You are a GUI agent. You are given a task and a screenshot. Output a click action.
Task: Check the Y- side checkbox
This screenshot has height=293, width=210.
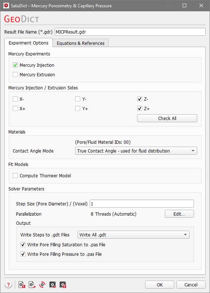click(78, 99)
